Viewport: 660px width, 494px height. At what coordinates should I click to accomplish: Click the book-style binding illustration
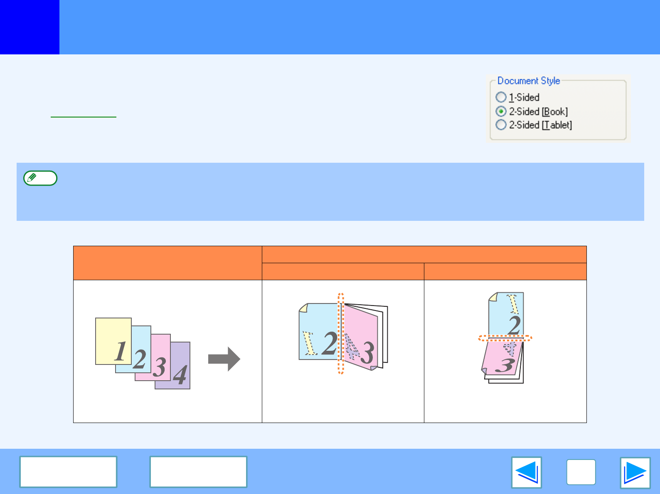[343, 335]
